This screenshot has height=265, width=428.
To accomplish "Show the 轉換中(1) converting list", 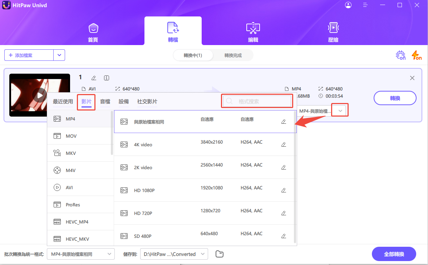I will pyautogui.click(x=193, y=55).
